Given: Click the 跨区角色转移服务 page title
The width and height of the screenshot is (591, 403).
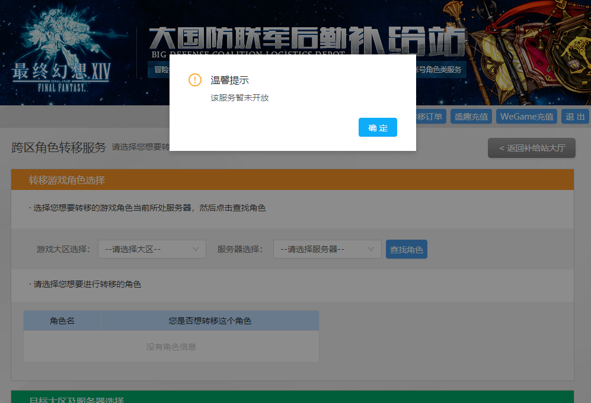Looking at the screenshot, I should 59,147.
